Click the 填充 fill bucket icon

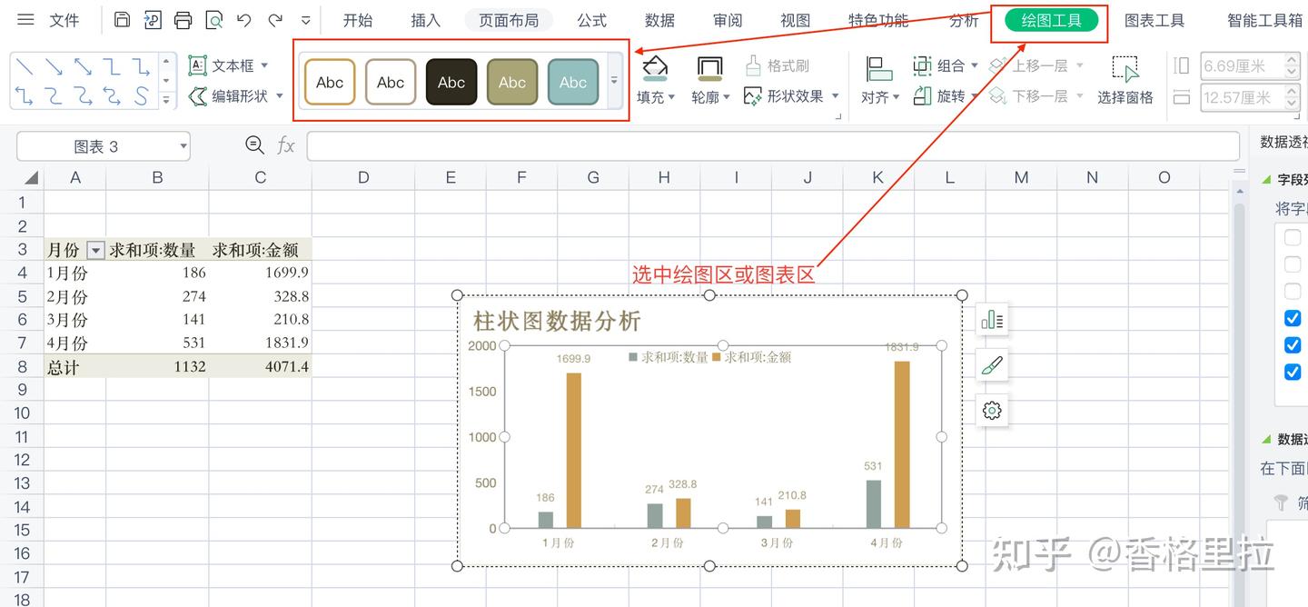click(x=654, y=68)
